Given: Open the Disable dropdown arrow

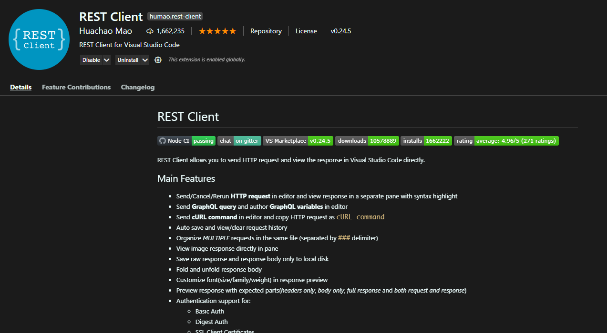Looking at the screenshot, I should pyautogui.click(x=107, y=60).
